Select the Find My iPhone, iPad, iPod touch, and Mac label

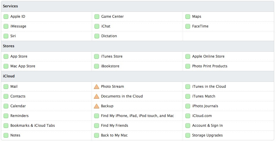[137, 116]
